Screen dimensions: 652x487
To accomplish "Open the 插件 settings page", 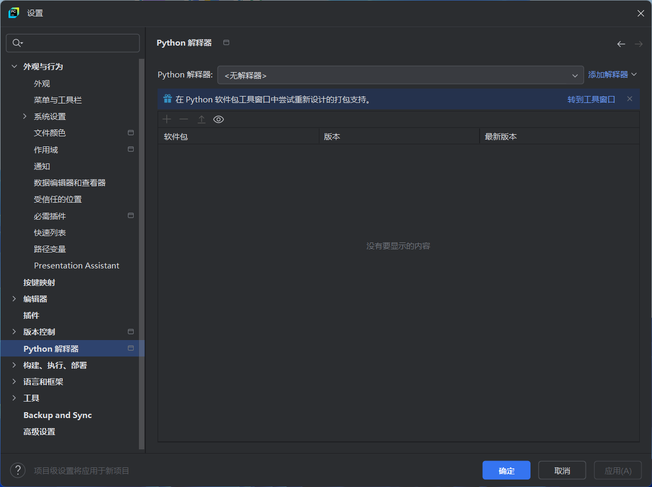I will pos(31,315).
